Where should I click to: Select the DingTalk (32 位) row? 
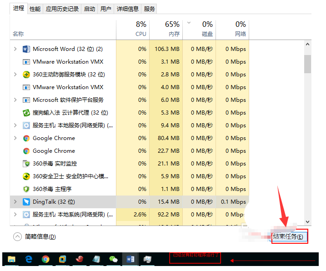129,202
